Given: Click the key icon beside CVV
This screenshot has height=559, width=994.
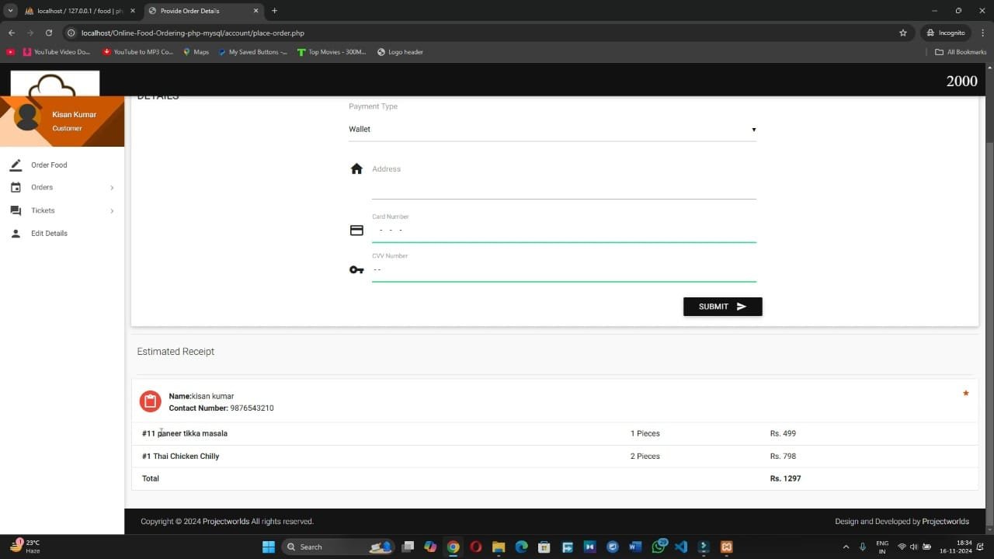Looking at the screenshot, I should tap(356, 269).
